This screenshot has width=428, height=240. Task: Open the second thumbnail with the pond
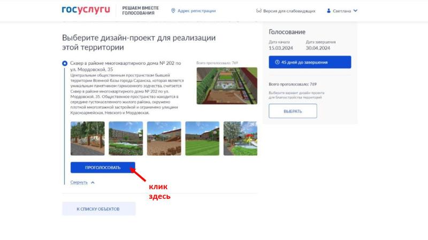point(126,138)
